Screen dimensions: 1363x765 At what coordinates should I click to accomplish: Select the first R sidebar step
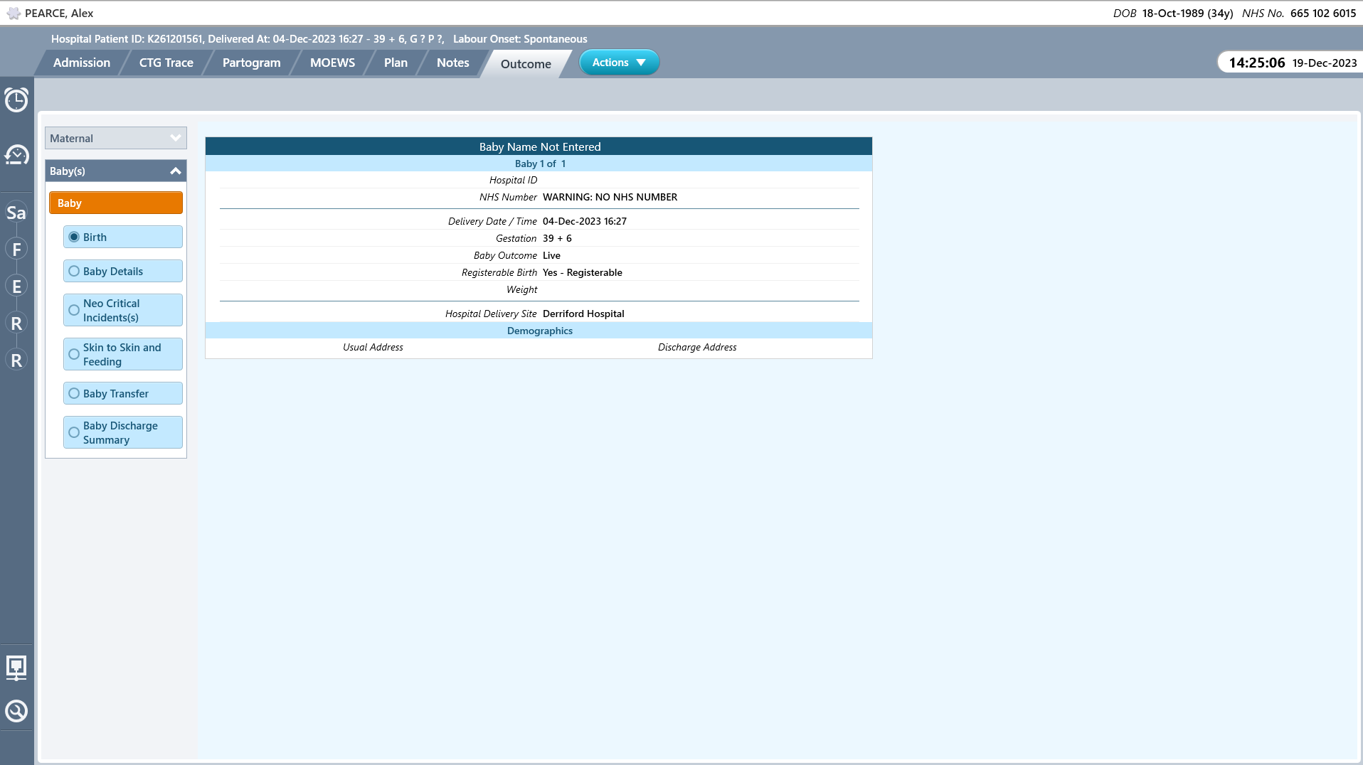(16, 323)
